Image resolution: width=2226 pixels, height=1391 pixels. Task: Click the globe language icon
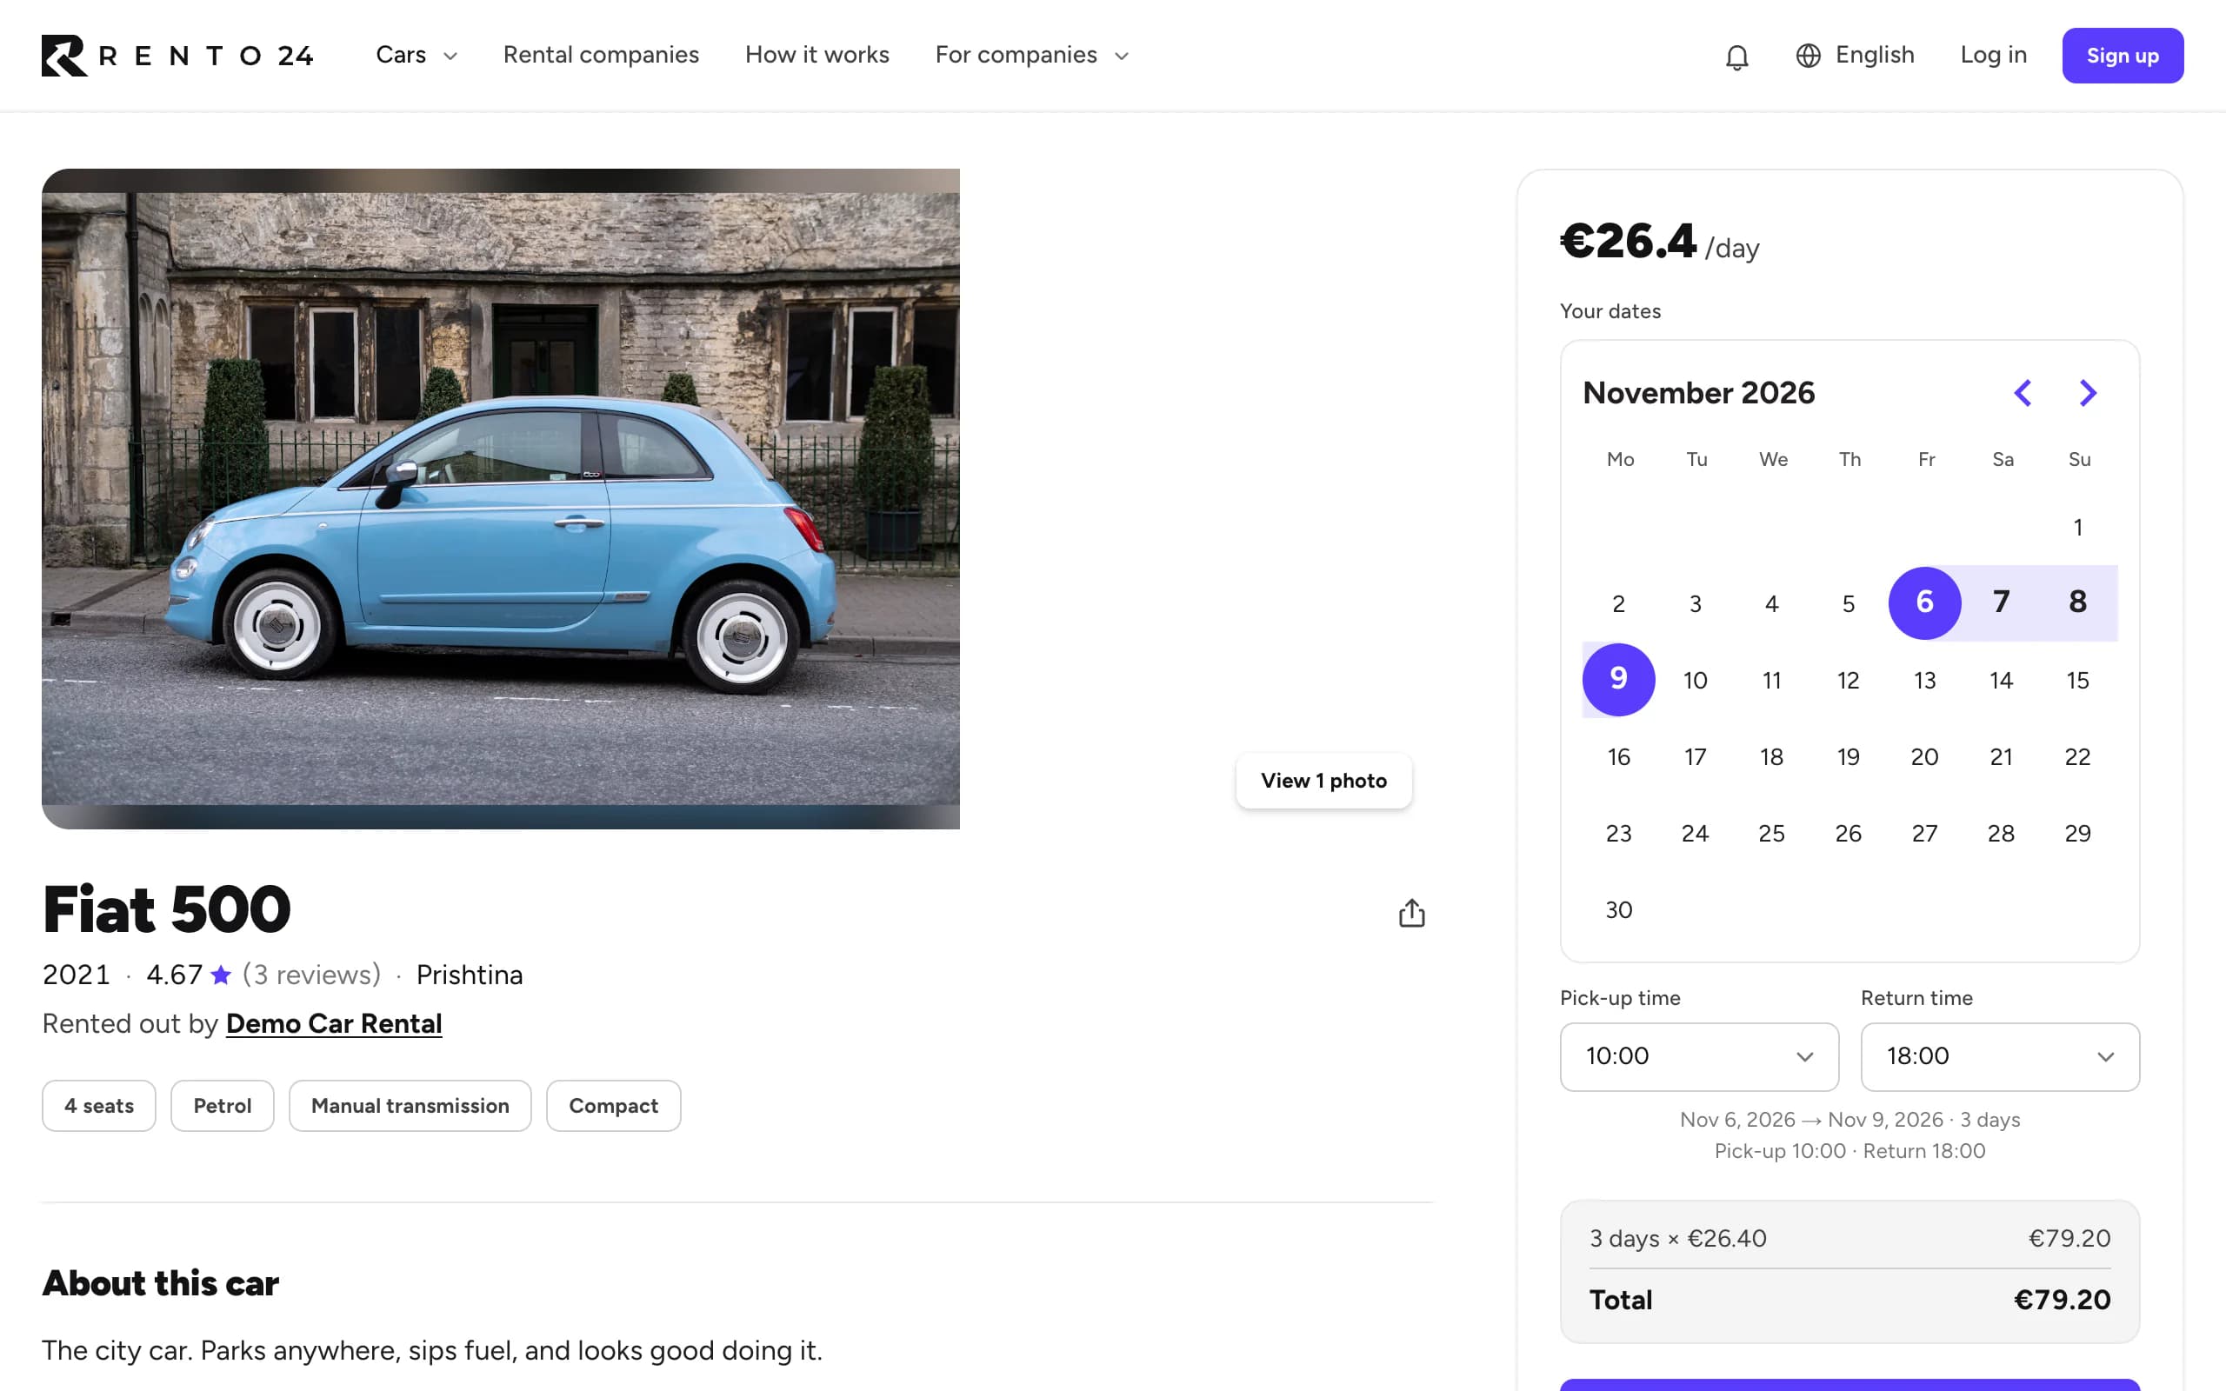coord(1809,55)
